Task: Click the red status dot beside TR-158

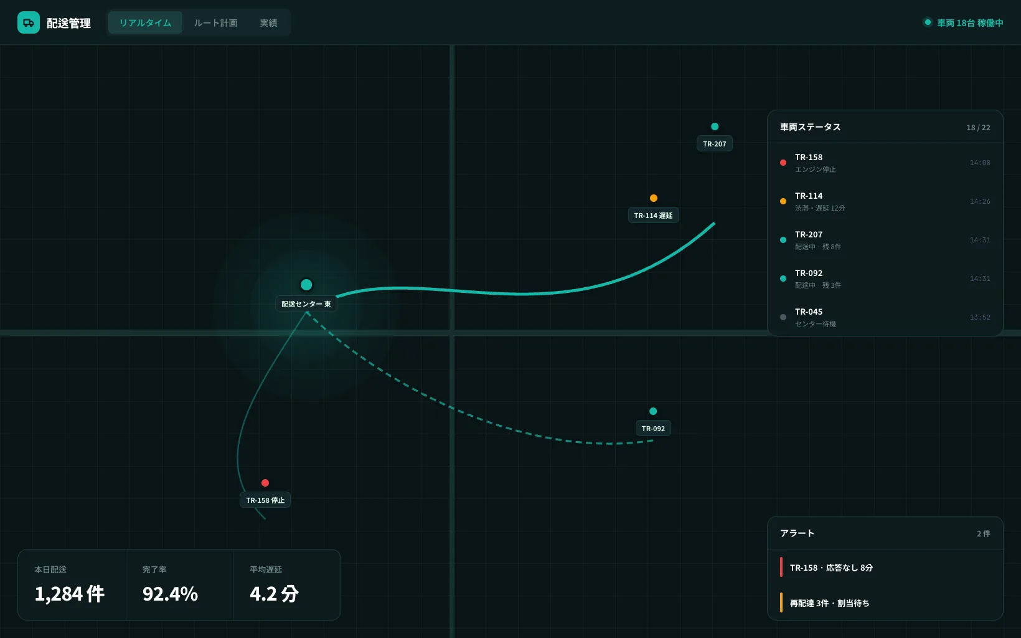Action: (x=783, y=163)
